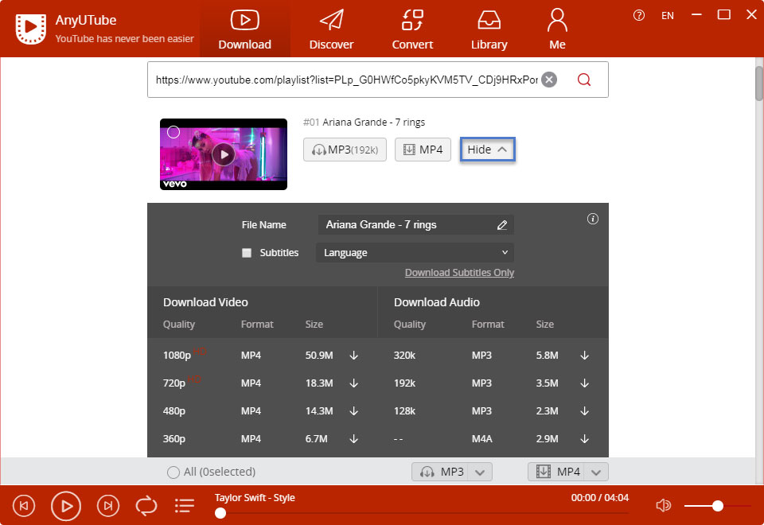Open the subtitle Language dropdown

[415, 253]
